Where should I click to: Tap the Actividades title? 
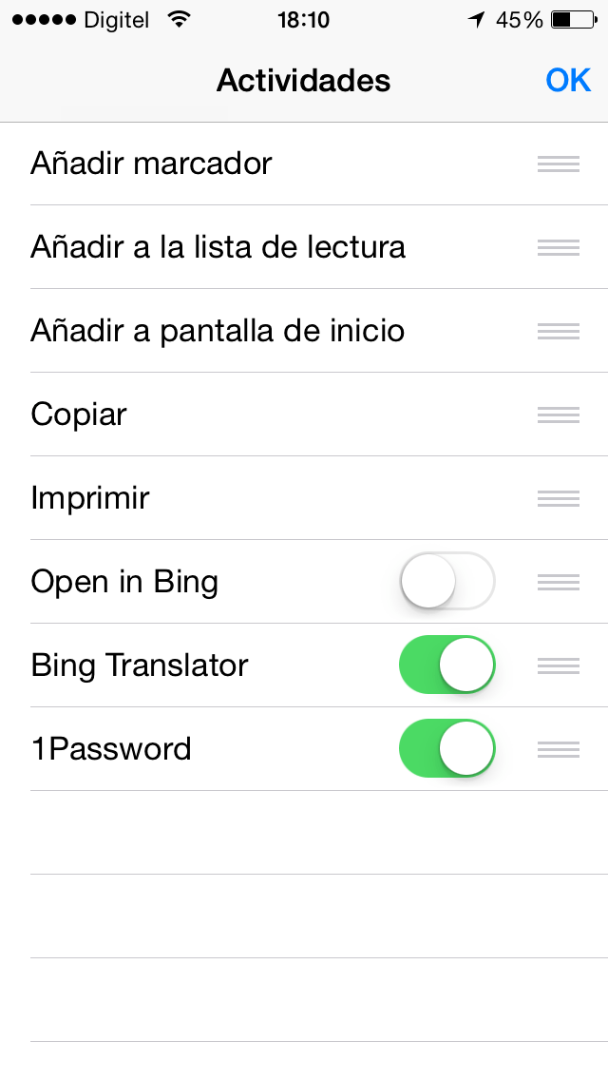(303, 81)
